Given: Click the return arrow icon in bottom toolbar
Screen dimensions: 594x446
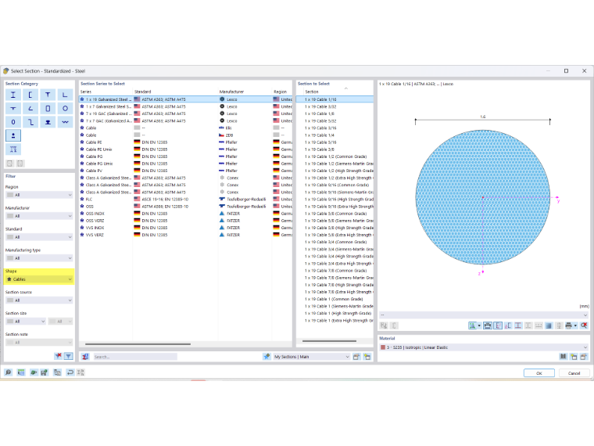Looking at the screenshot, I should pos(70,372).
